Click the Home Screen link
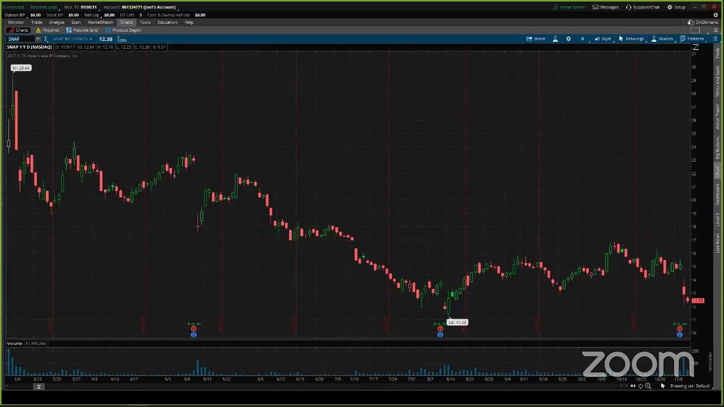 click(x=569, y=7)
